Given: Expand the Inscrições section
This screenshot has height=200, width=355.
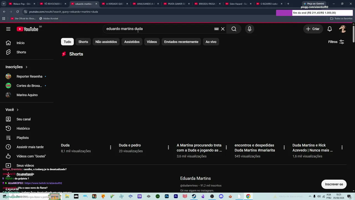Looking at the screenshot, I should [x=17, y=67].
